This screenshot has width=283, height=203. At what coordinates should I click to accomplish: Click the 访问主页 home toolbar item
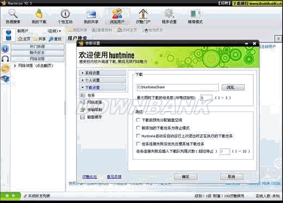127,30
